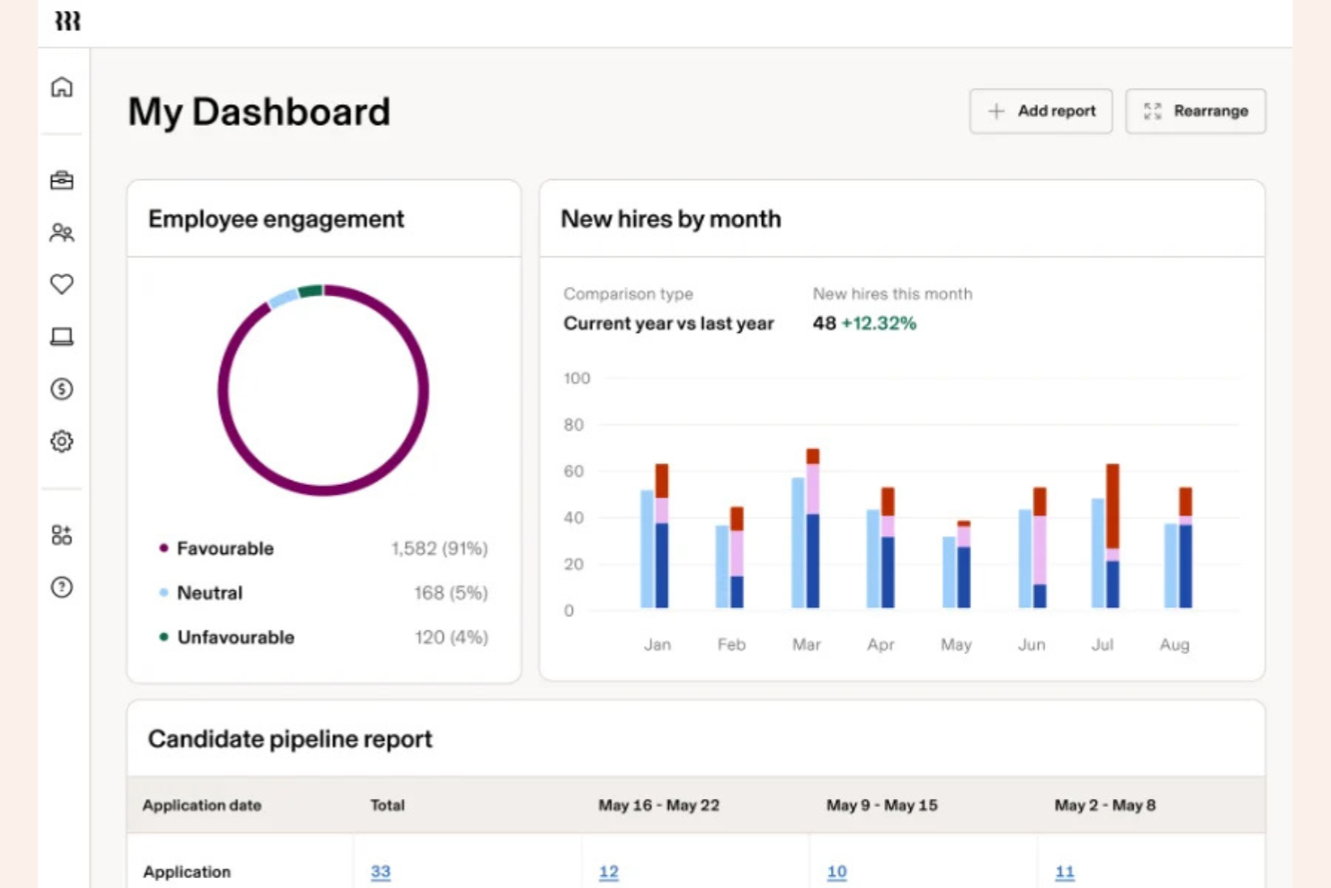The width and height of the screenshot is (1331, 888).
Task: Open the 33 total applications link
Action: pyautogui.click(x=380, y=871)
